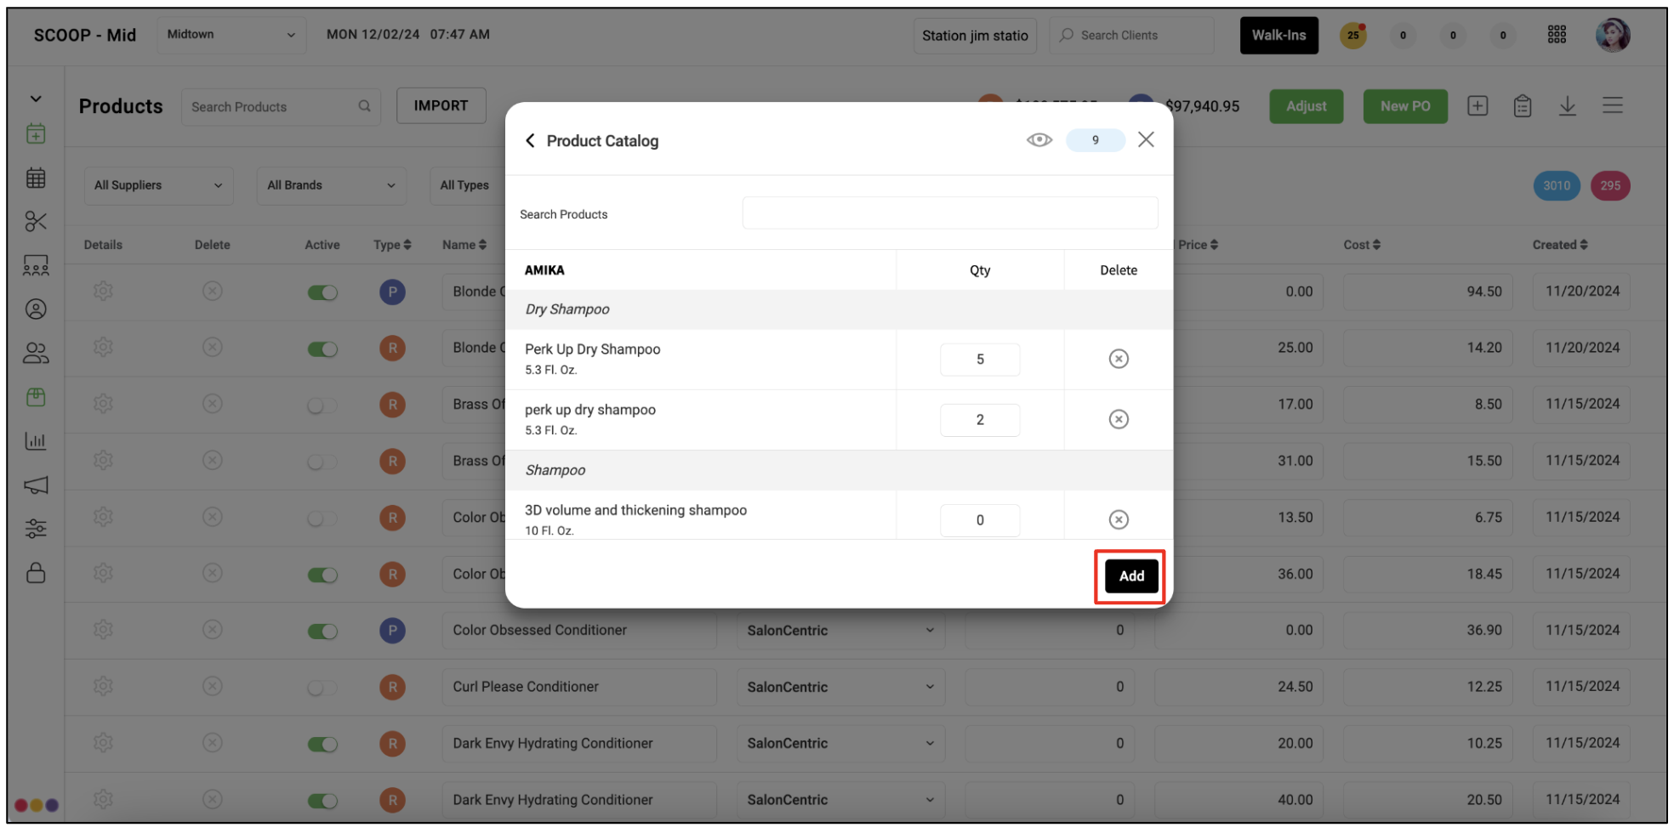Sort table by Price column header
The height and width of the screenshot is (833, 1674).
[x=1198, y=245]
